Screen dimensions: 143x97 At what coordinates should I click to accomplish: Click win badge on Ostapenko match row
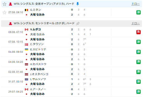[x=138, y=72]
